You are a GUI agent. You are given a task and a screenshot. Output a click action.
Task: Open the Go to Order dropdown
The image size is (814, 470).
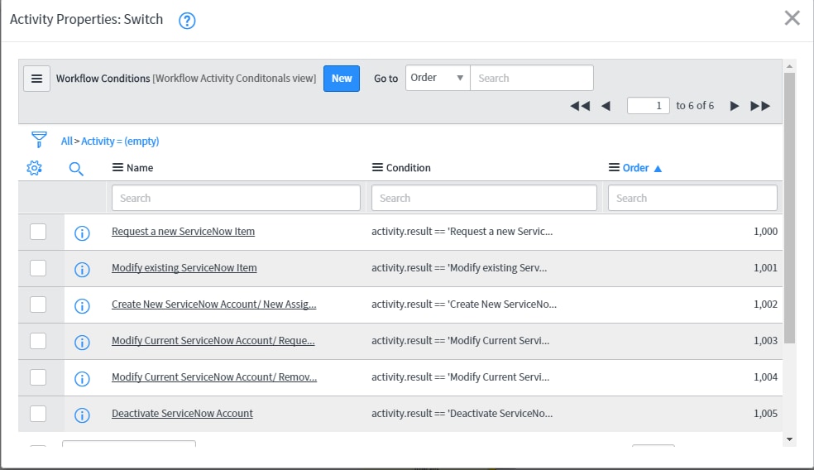pyautogui.click(x=438, y=78)
